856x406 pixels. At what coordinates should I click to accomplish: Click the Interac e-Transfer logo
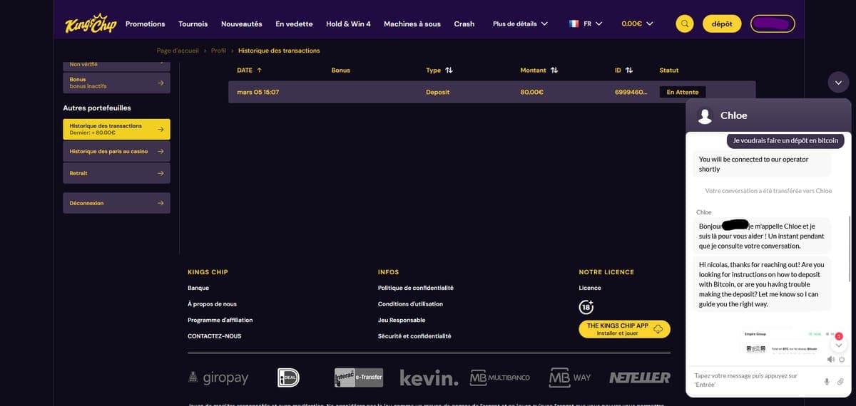point(359,378)
